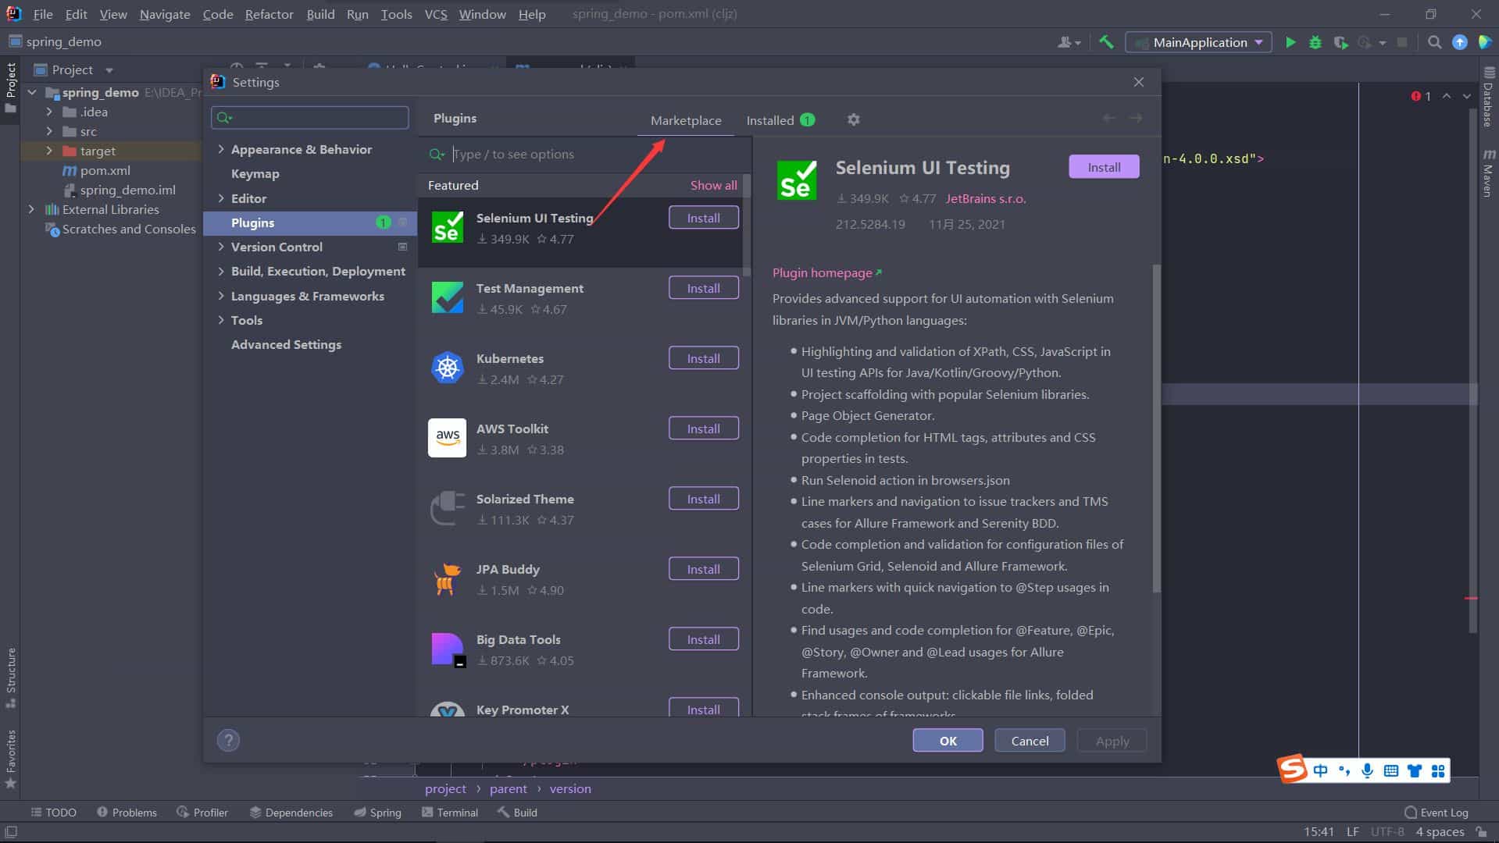Open the Sogou IME soft keyboard icon
The image size is (1499, 843).
point(1390,770)
